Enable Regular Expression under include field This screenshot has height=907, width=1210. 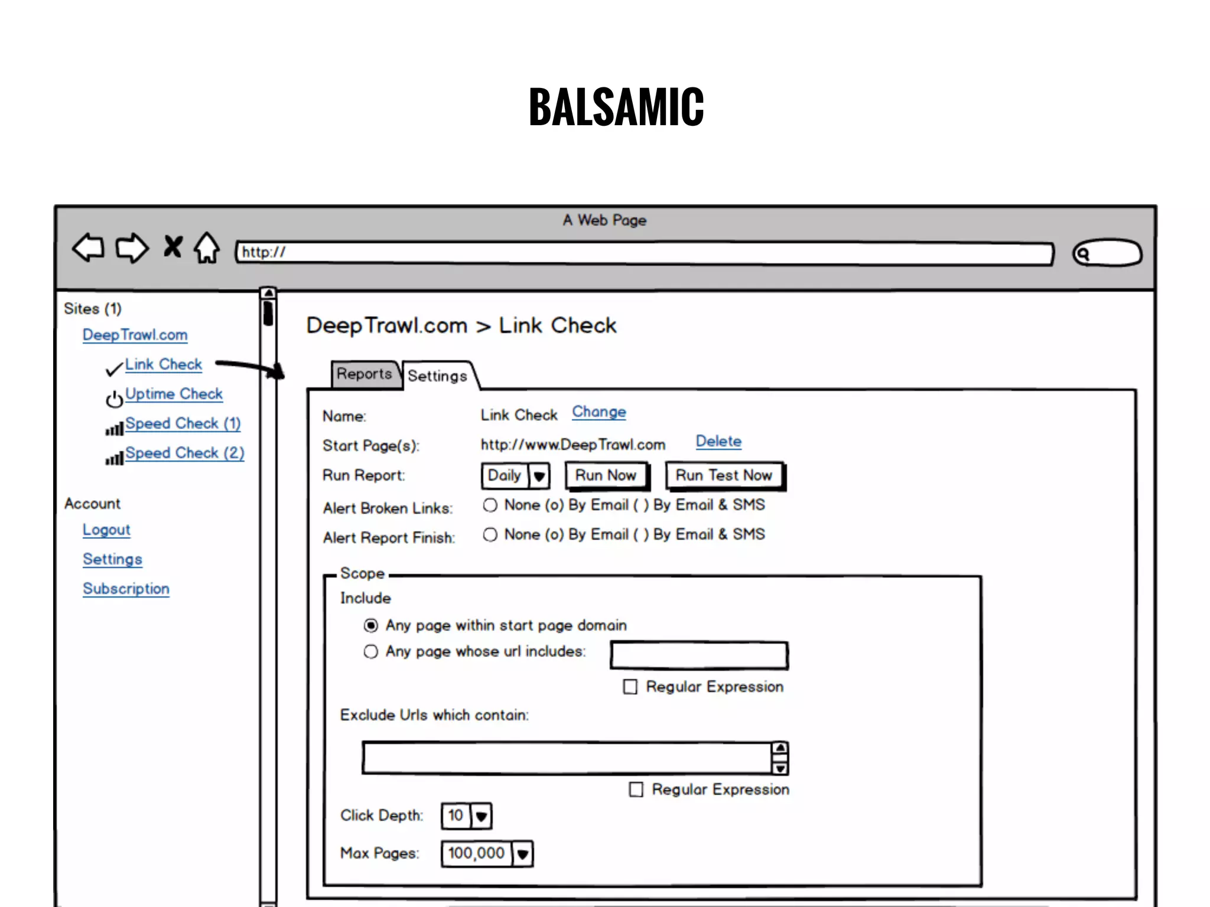coord(630,687)
